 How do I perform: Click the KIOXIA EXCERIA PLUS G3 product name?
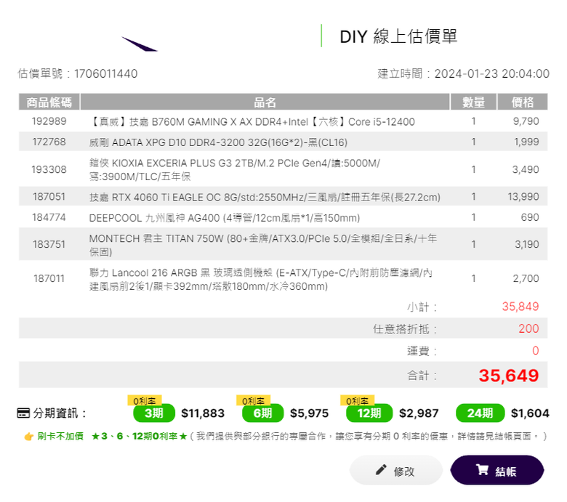click(x=234, y=169)
